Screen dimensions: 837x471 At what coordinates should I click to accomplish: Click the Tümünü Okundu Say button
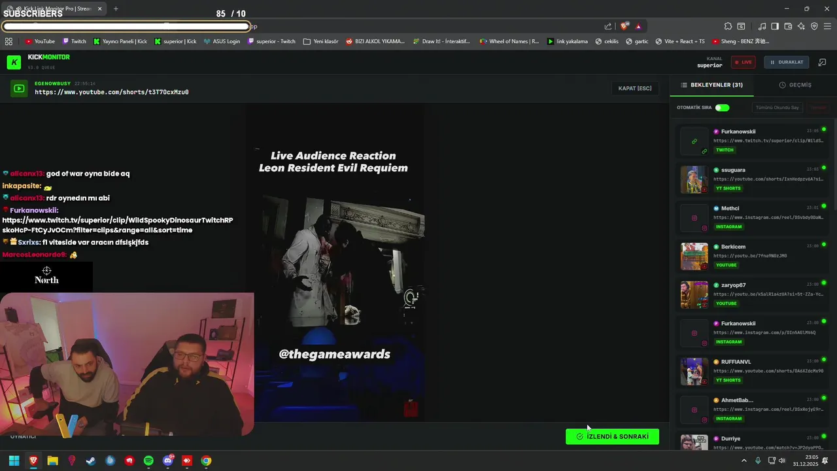[x=777, y=107]
